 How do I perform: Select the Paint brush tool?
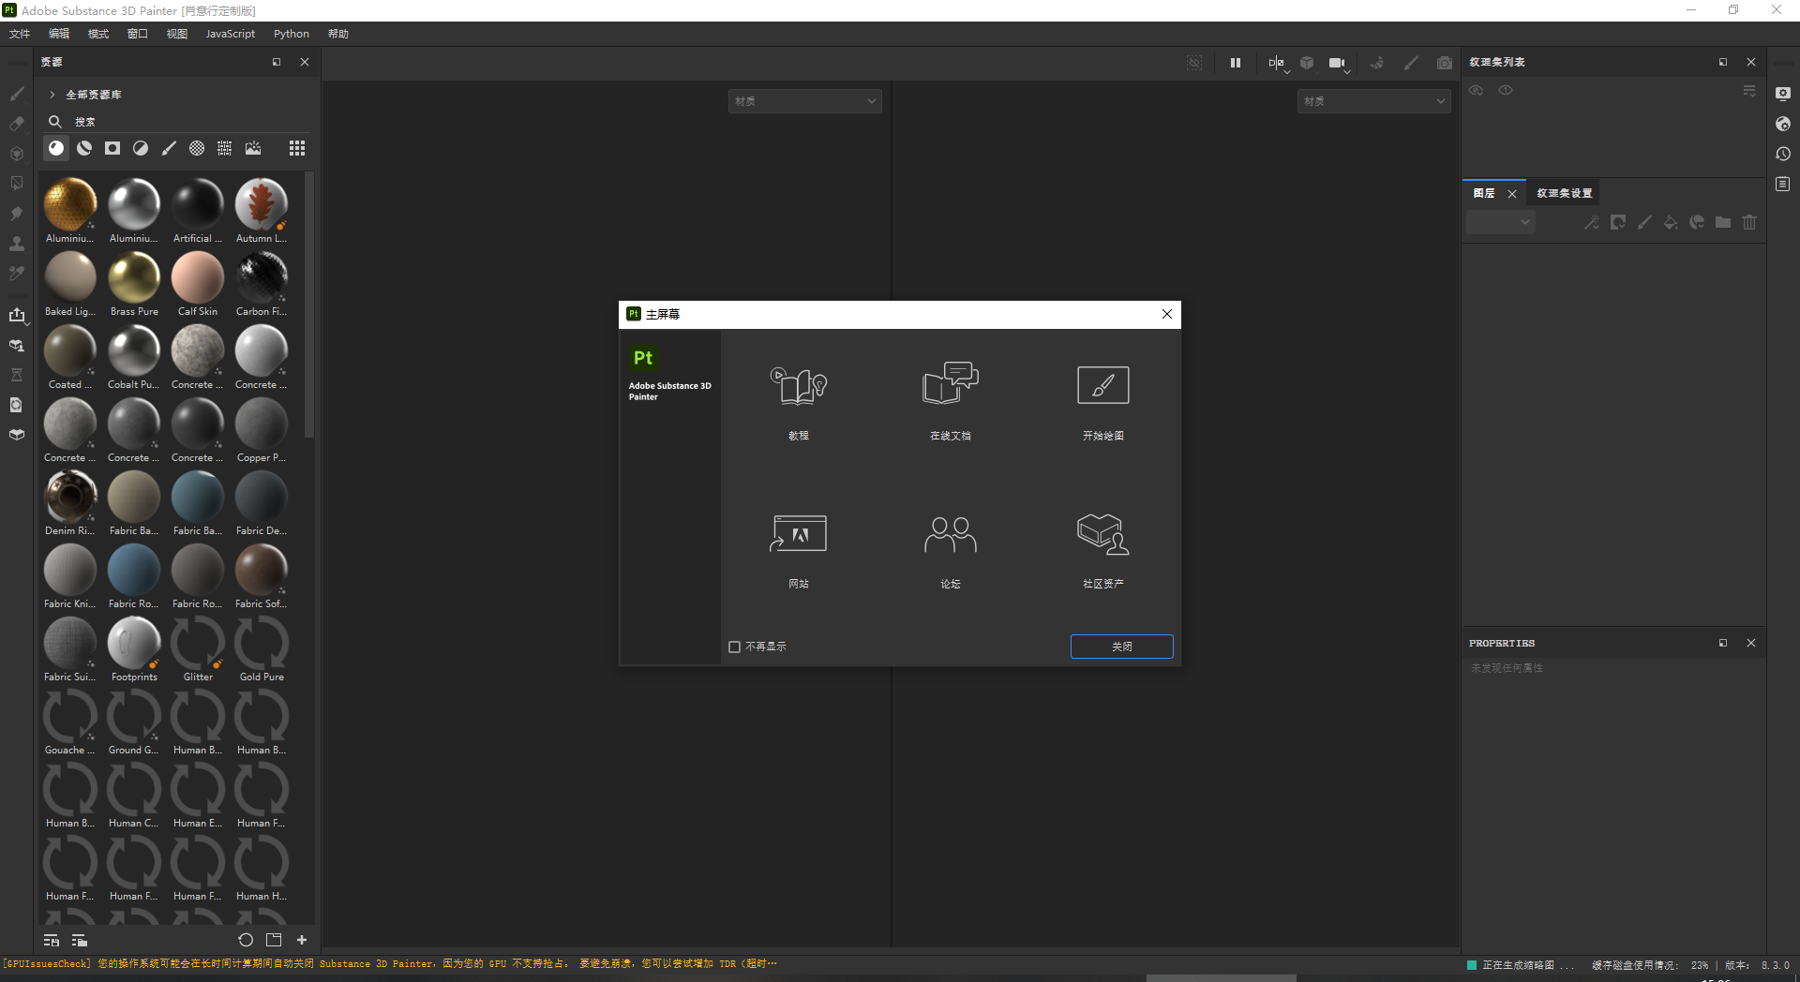17,94
